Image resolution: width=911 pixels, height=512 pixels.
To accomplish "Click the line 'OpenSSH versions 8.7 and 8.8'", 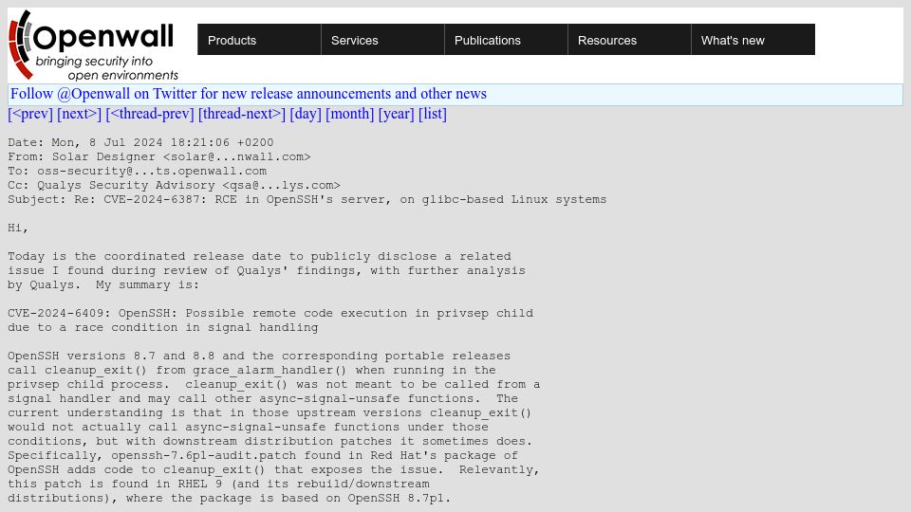I will click(x=259, y=356).
